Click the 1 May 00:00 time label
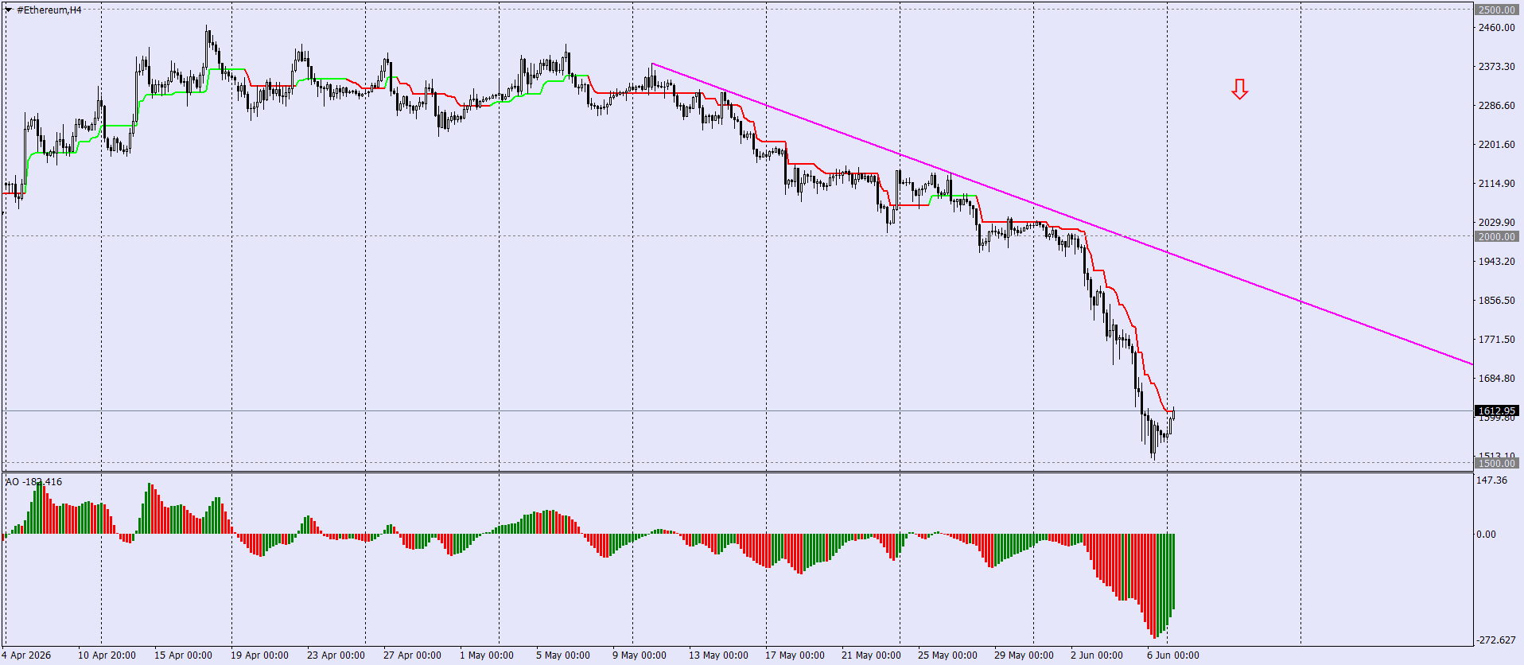 pos(487,655)
